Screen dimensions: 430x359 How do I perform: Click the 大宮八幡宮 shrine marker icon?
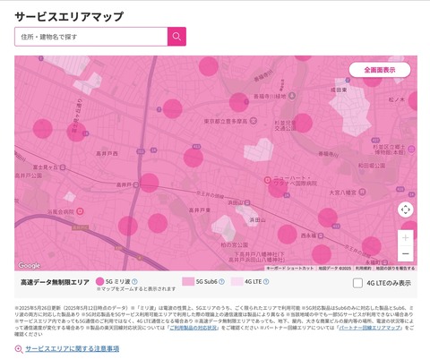pos(362,192)
